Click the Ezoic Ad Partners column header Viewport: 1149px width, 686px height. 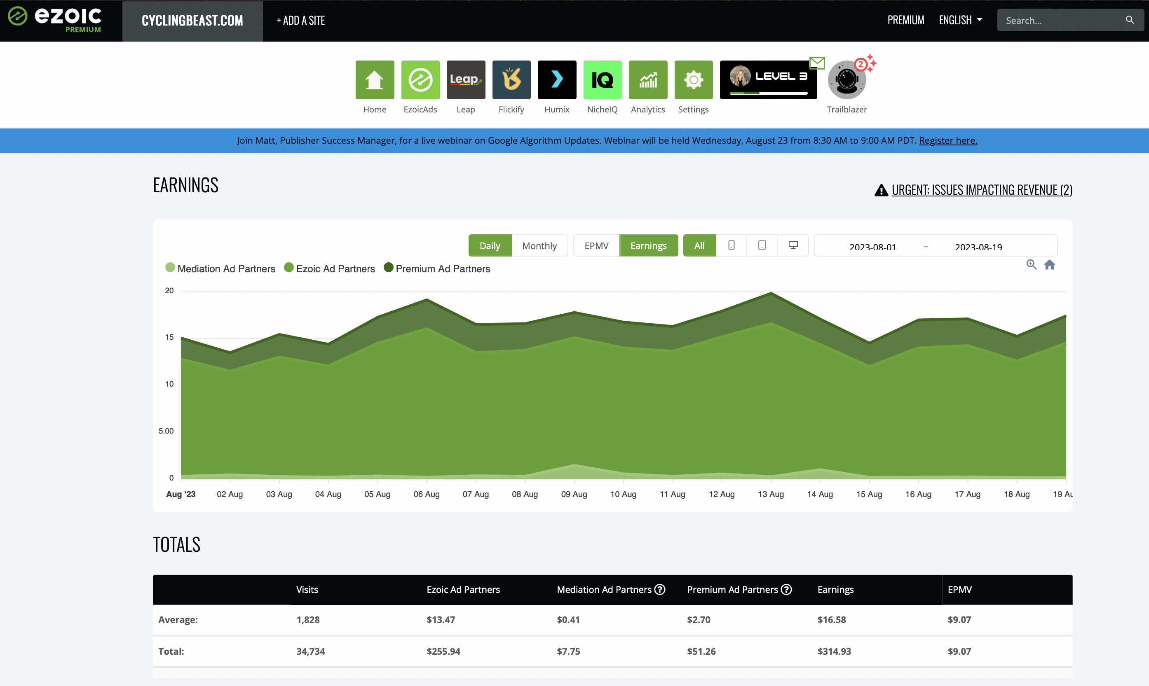(x=463, y=589)
